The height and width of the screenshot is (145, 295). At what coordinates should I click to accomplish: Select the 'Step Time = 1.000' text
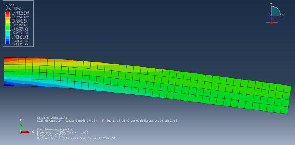click(74, 133)
